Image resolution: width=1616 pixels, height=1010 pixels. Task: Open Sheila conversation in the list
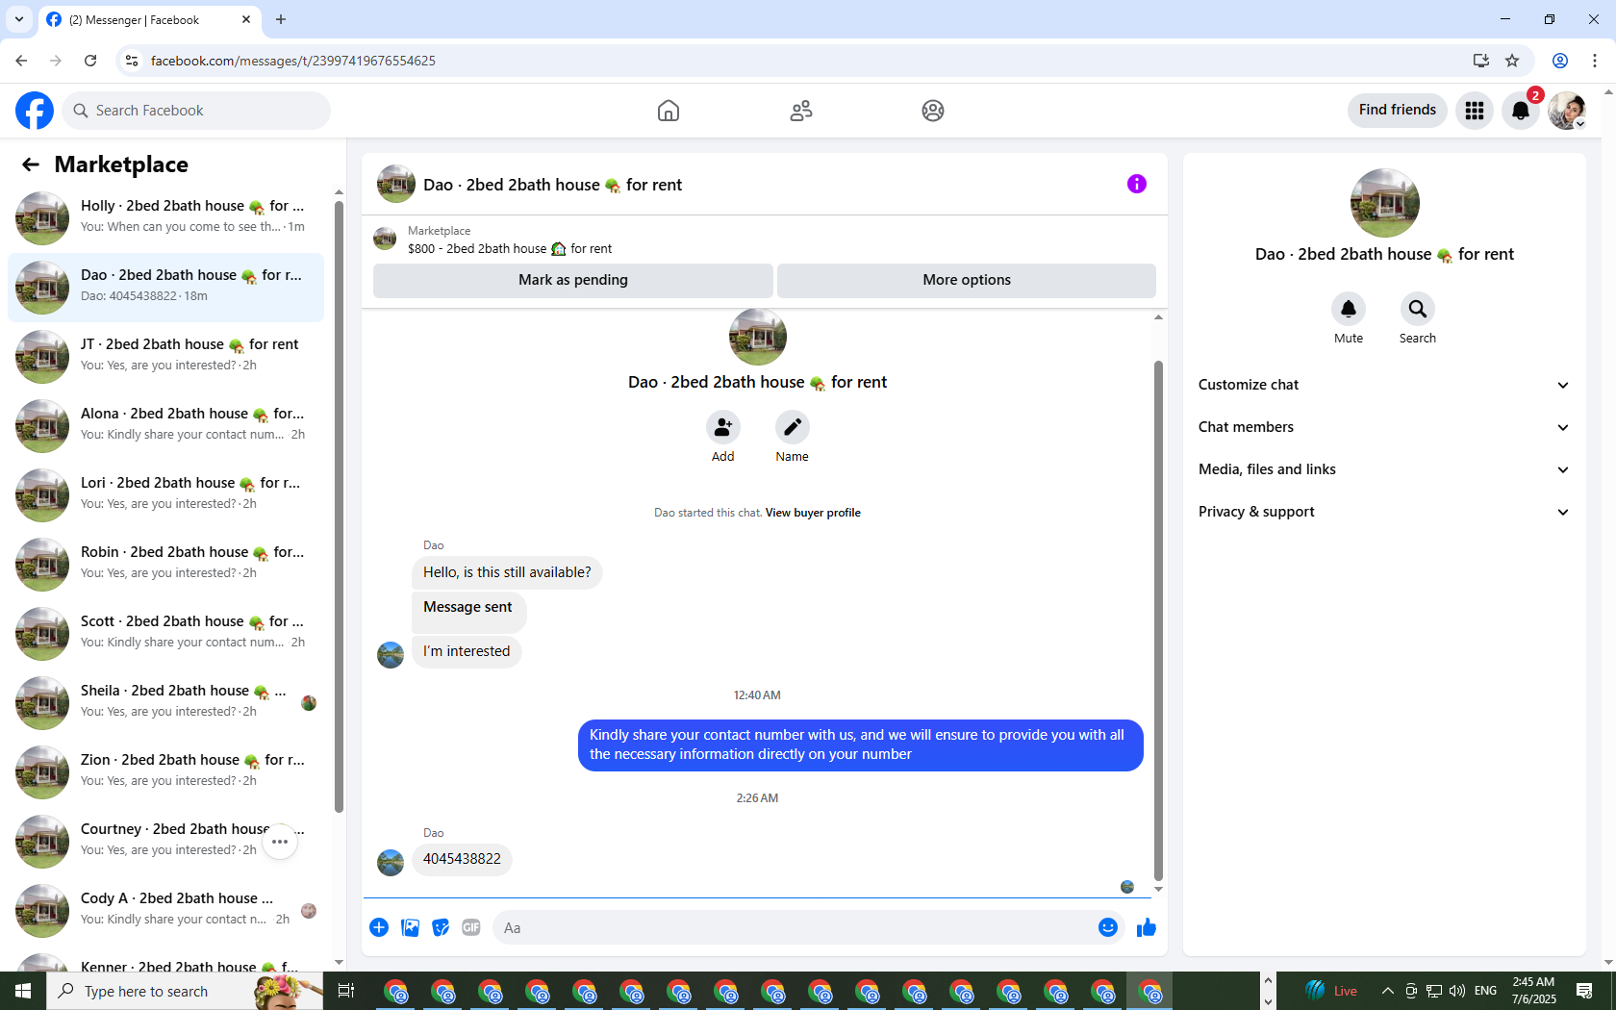(166, 702)
